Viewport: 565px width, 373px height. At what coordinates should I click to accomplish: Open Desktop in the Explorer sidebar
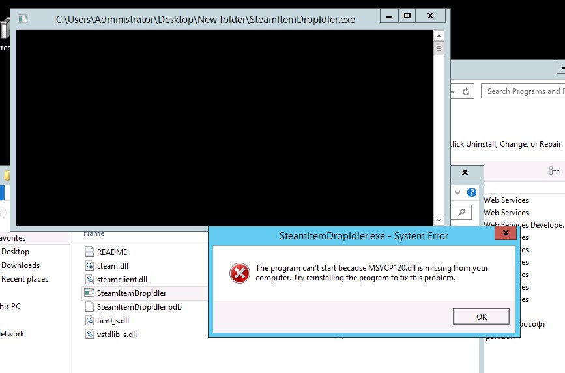tap(15, 252)
